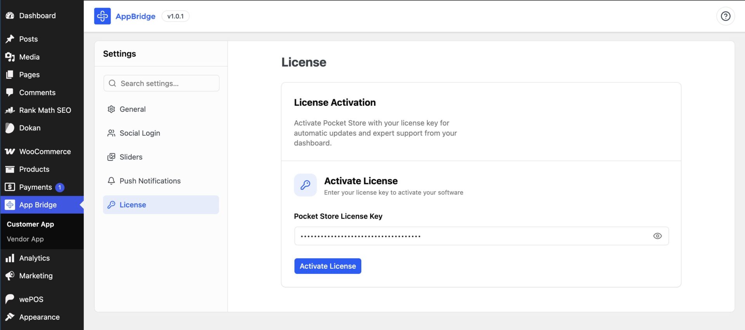Open WooCommerce menu
Image resolution: width=745 pixels, height=330 pixels.
click(42, 151)
